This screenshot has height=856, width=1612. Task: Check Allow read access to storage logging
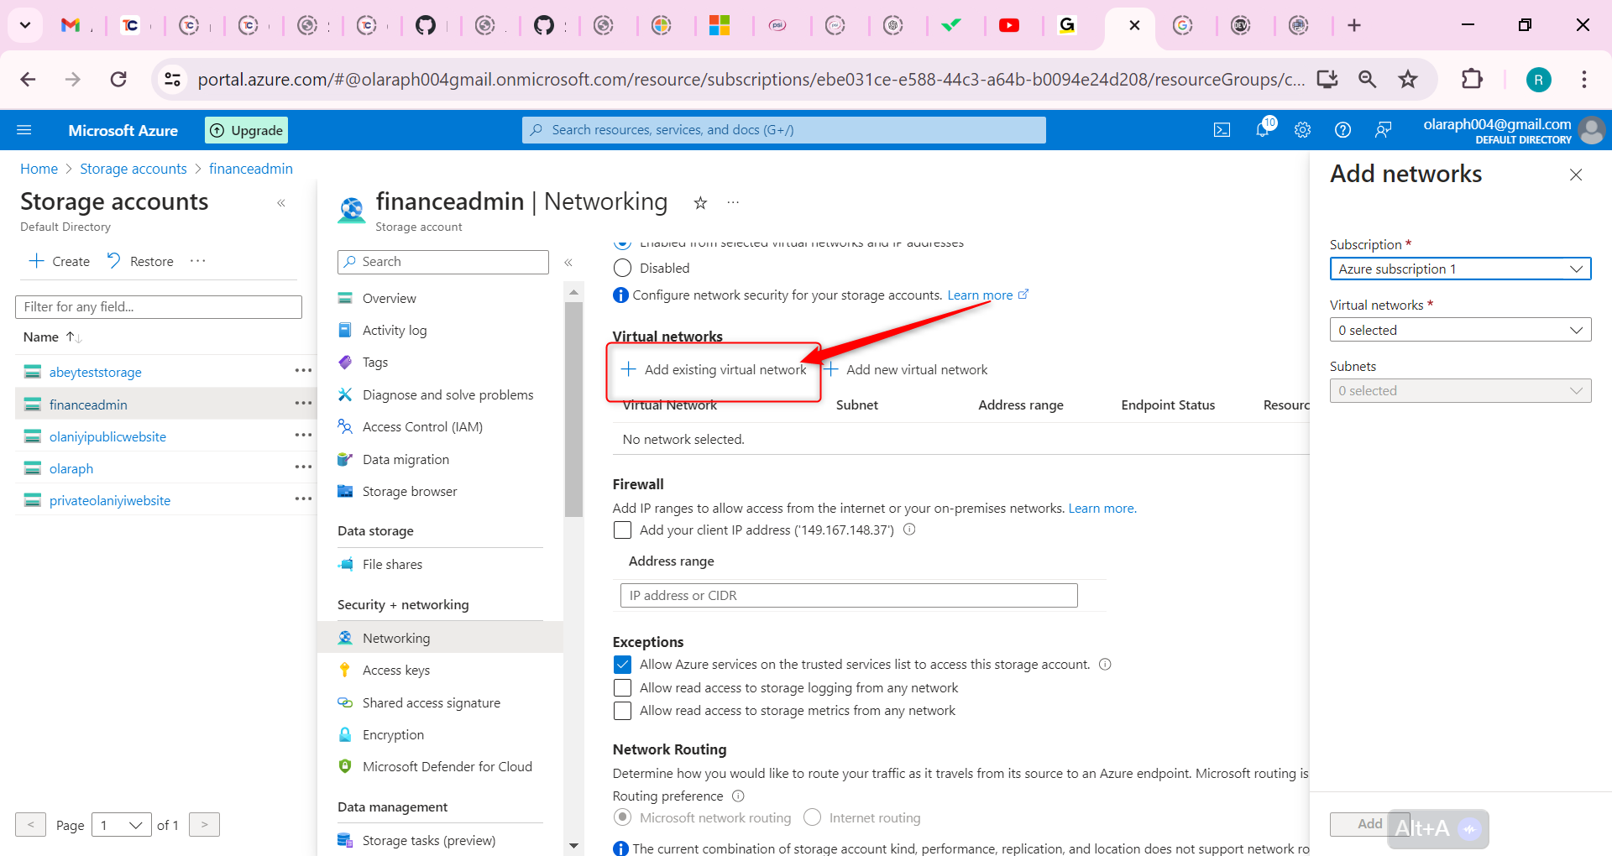(622, 687)
